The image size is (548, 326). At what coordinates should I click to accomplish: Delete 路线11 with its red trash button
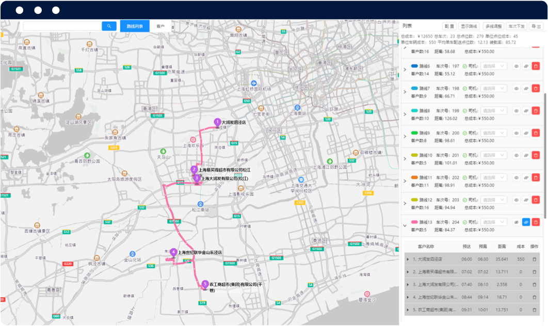[x=536, y=177]
